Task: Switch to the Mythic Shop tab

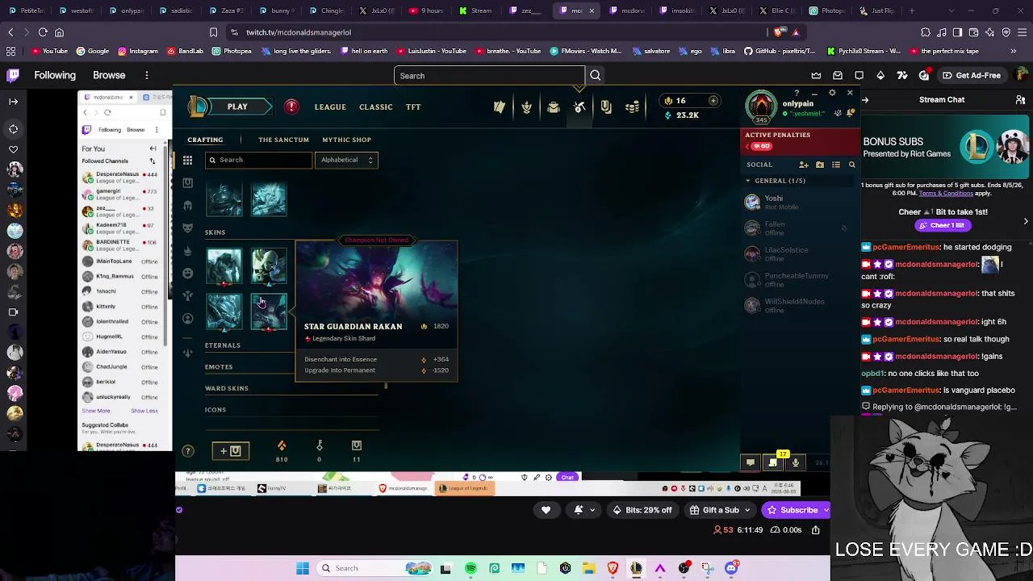Action: point(347,140)
